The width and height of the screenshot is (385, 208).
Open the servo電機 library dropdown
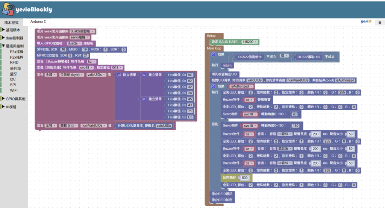pos(80,37)
